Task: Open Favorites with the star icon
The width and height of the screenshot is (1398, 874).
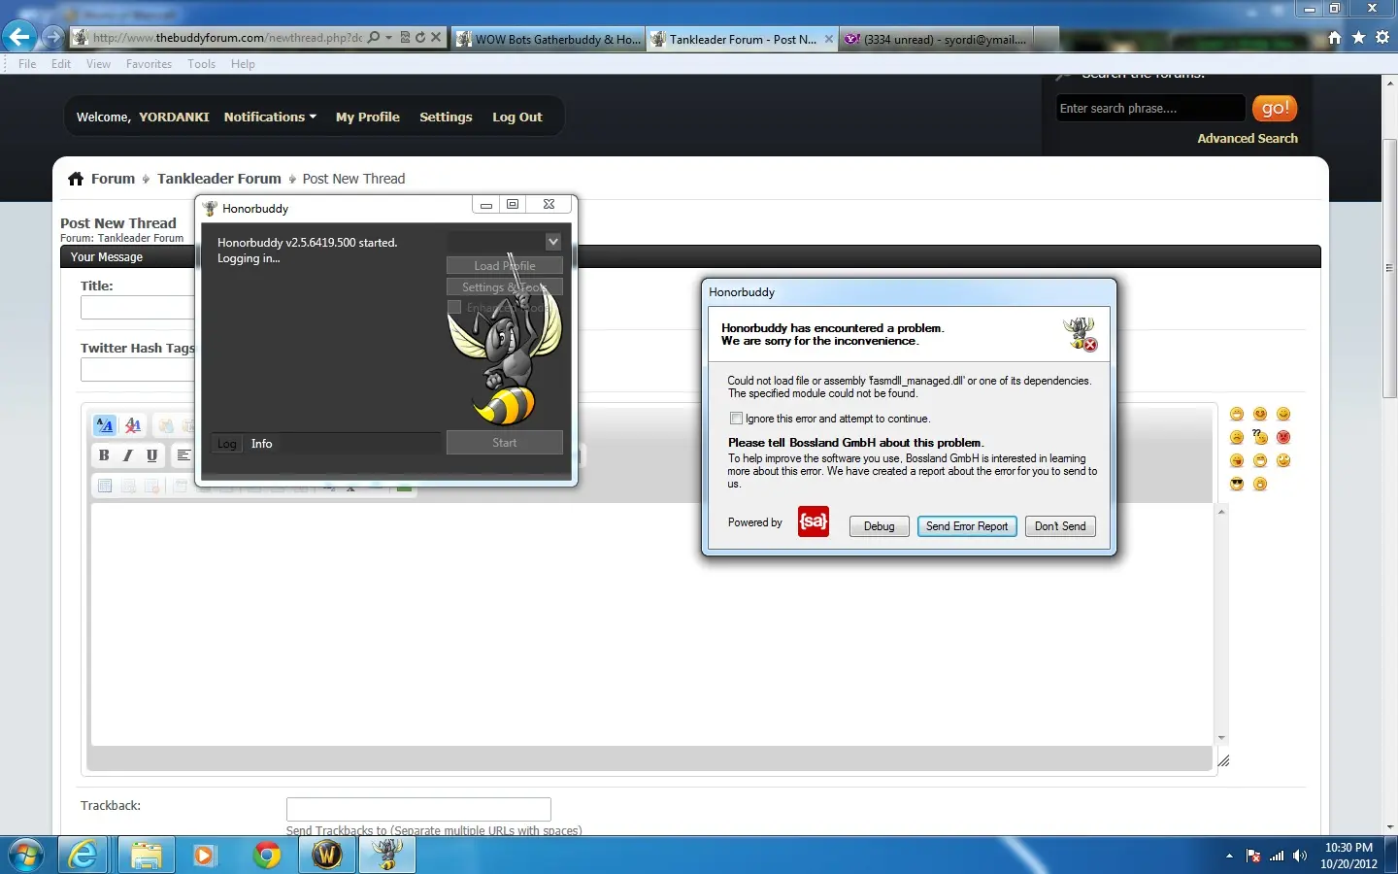Action: pyautogui.click(x=1358, y=38)
